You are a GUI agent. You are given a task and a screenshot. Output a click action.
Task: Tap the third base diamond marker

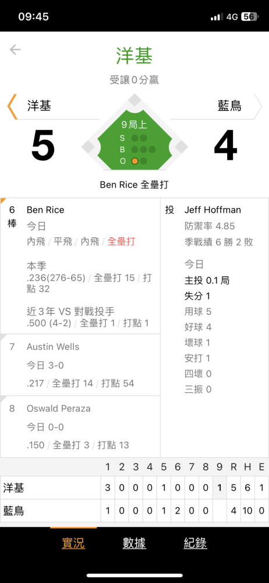pyautogui.click(x=89, y=146)
